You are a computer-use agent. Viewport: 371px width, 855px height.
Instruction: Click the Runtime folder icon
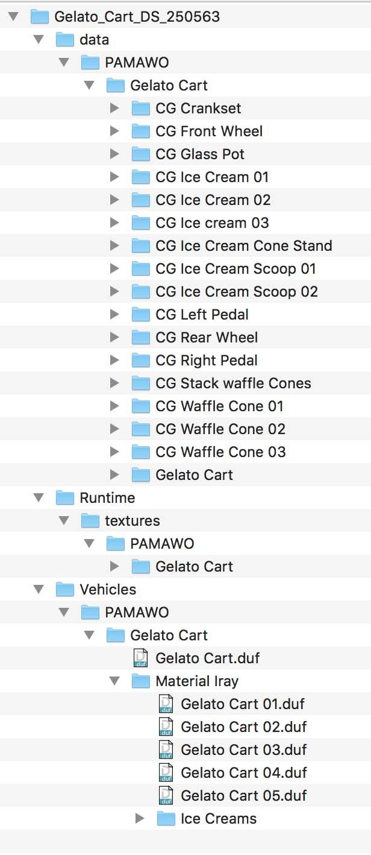pyautogui.click(x=64, y=498)
